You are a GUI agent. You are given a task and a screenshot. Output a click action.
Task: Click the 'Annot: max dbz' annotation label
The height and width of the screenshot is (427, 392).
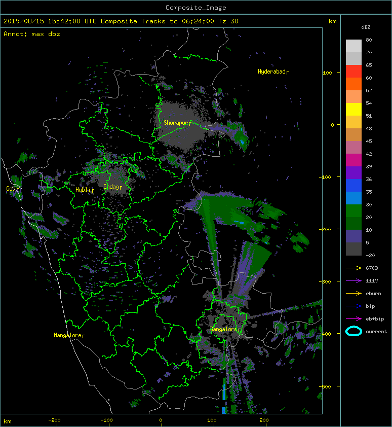coord(32,34)
